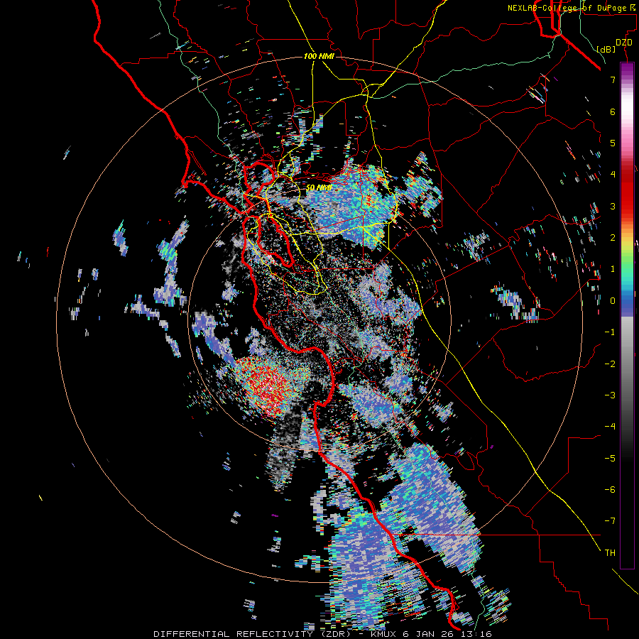Click the "6 JAN 26" date text
Image resolution: width=639 pixels, height=639 pixels.
click(x=428, y=634)
